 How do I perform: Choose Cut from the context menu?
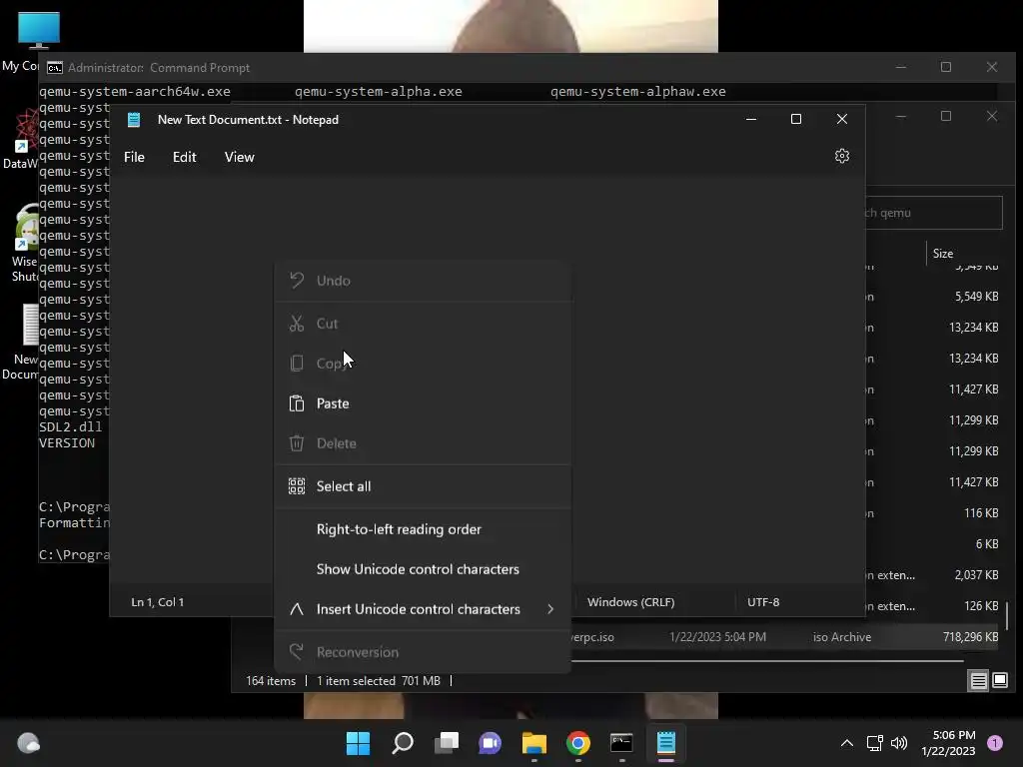423,324
